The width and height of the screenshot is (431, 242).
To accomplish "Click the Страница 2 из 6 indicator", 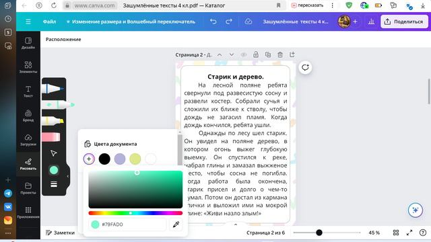I will point(265,233).
